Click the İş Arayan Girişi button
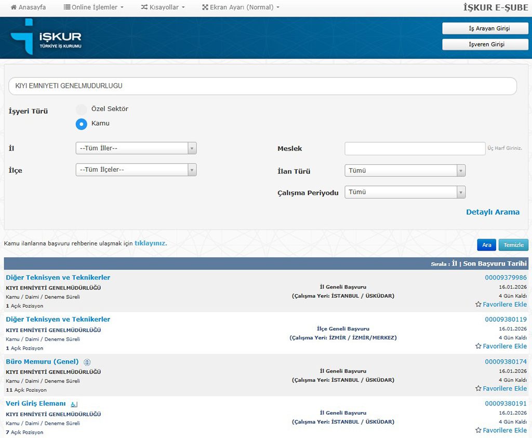 [x=485, y=28]
